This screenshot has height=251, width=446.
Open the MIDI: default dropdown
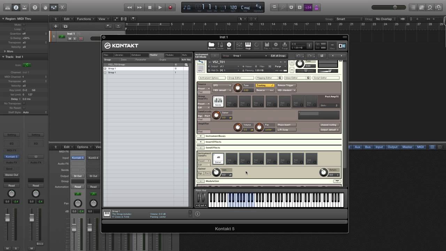tap(222, 90)
